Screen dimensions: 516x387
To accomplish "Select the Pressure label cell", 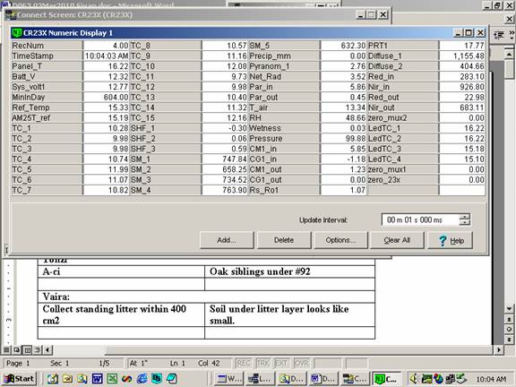I will [284, 138].
